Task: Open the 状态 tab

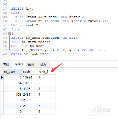Action: [44, 65]
